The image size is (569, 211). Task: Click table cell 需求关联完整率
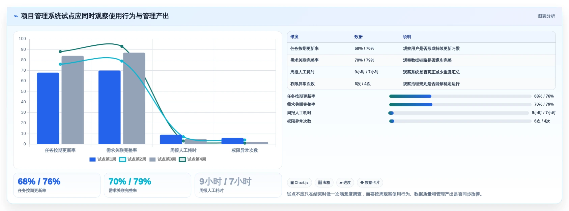point(305,61)
